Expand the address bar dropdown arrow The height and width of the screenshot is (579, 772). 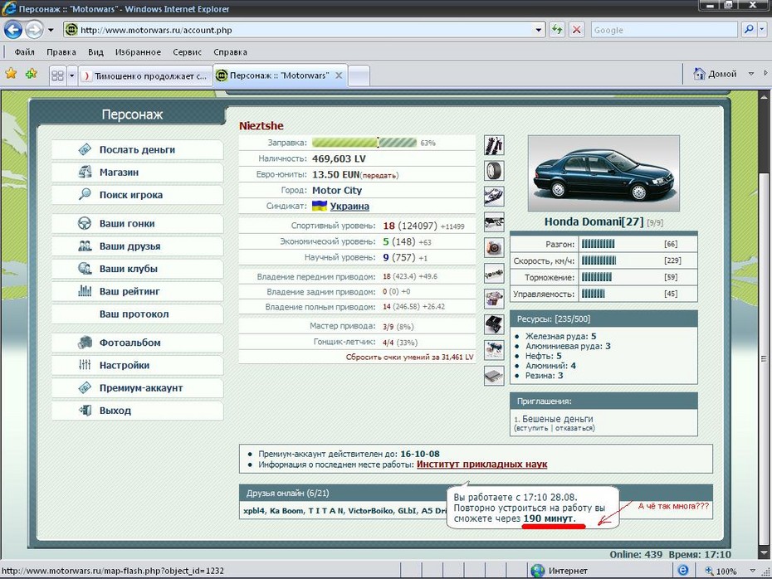[538, 30]
